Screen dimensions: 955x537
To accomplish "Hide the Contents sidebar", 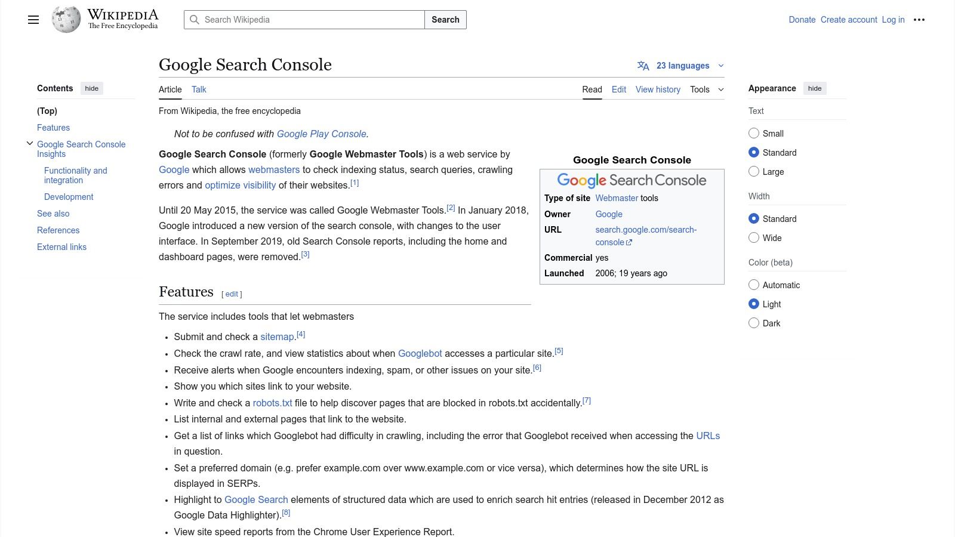I will point(91,88).
